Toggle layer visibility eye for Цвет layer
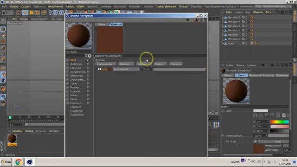Image resolution: width=297 pixels, height=167 pixels. click(x=99, y=69)
